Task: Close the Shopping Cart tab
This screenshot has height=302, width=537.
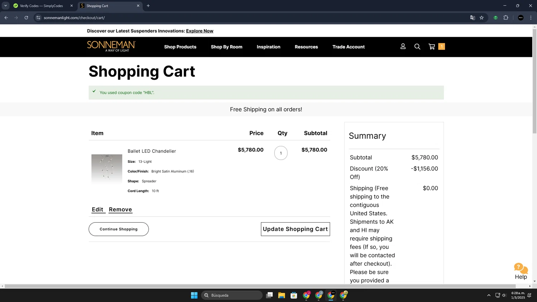Action: coord(138,6)
